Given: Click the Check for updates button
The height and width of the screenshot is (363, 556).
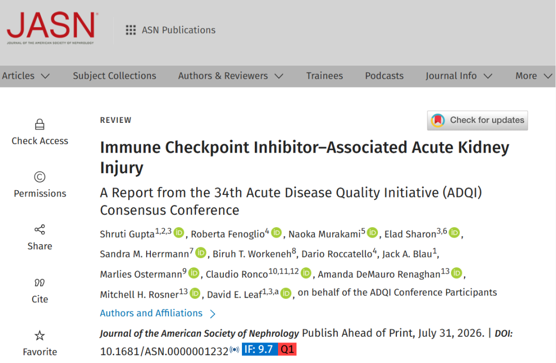Looking at the screenshot, I should click(x=477, y=120).
